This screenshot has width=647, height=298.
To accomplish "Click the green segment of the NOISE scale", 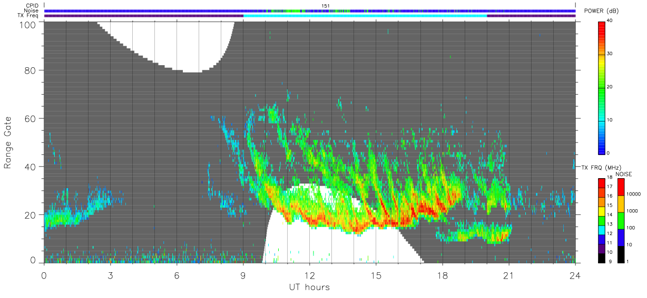I will [621, 221].
